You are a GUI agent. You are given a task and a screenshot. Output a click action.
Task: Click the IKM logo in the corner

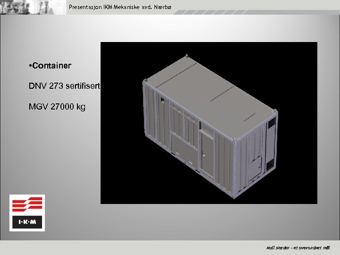[x=27, y=213]
